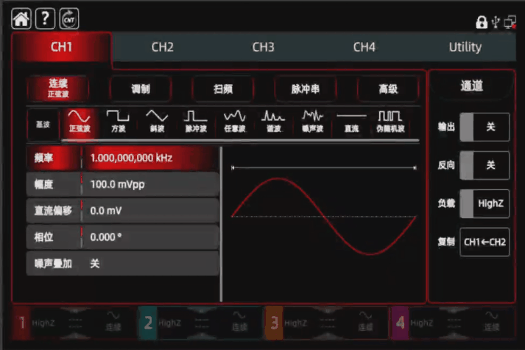This screenshot has width=525, height=350.
Task: Click the frequency value 1.000,000,000 kHz field
Action: pyautogui.click(x=149, y=158)
